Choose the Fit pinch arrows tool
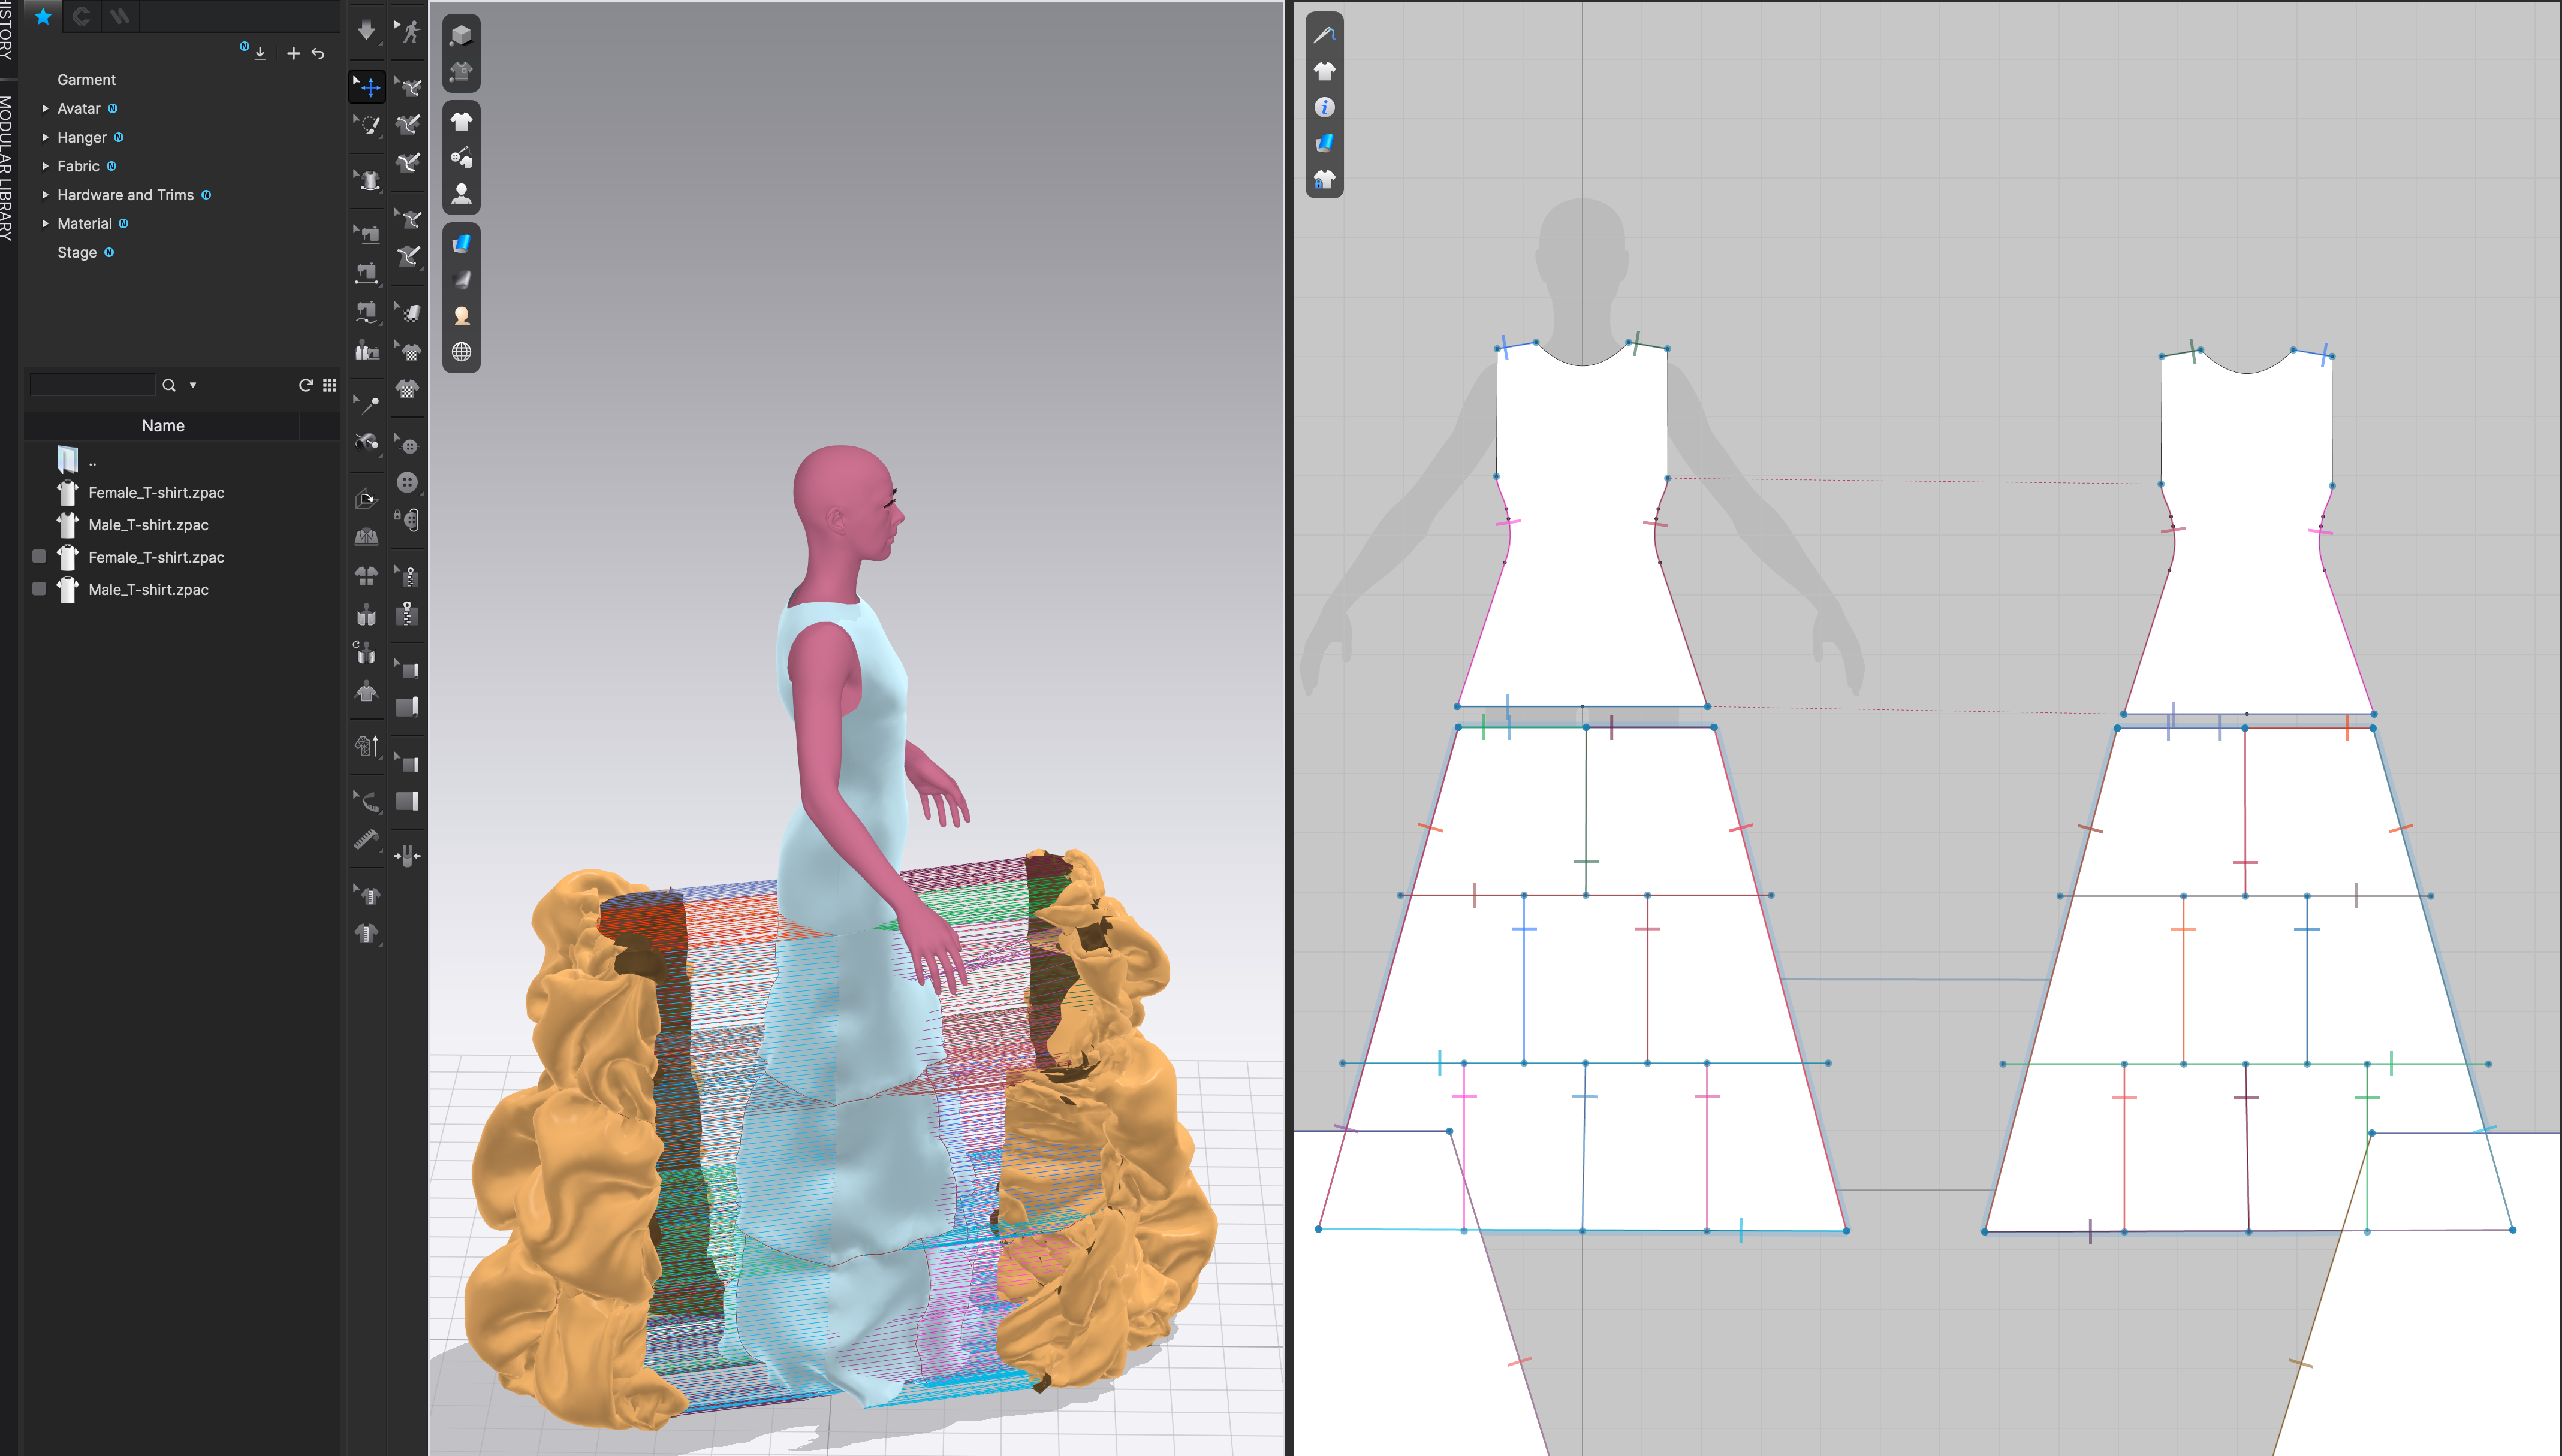This screenshot has height=1456, width=2562. [x=407, y=856]
